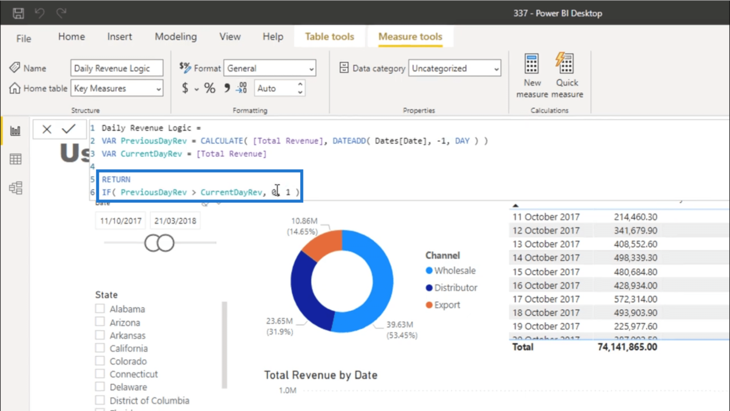Click the Save icon in title bar
The height and width of the screenshot is (411, 730).
(18, 13)
